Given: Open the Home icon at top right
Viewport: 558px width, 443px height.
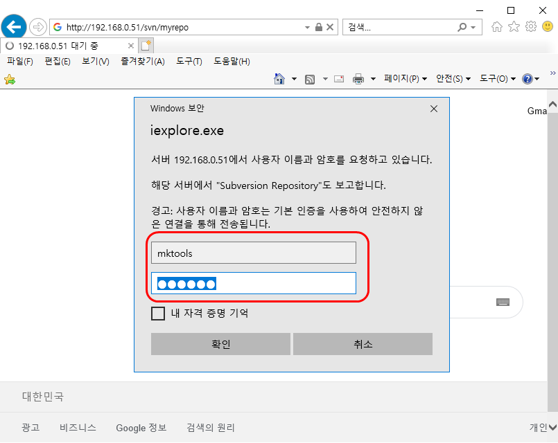Looking at the screenshot, I should [497, 26].
